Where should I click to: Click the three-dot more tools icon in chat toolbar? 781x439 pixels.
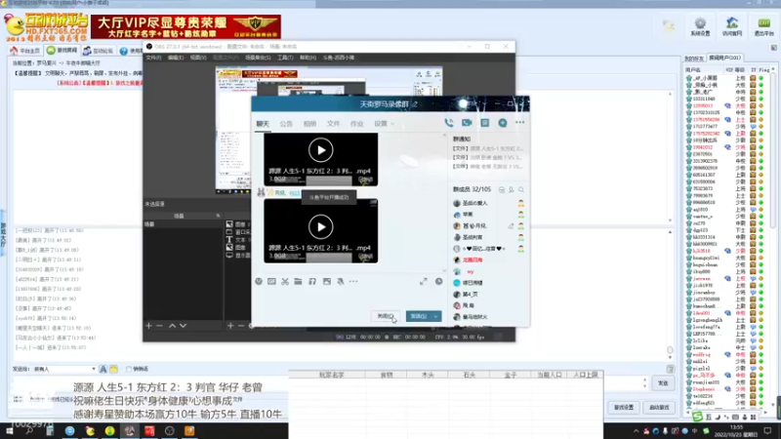tap(353, 281)
